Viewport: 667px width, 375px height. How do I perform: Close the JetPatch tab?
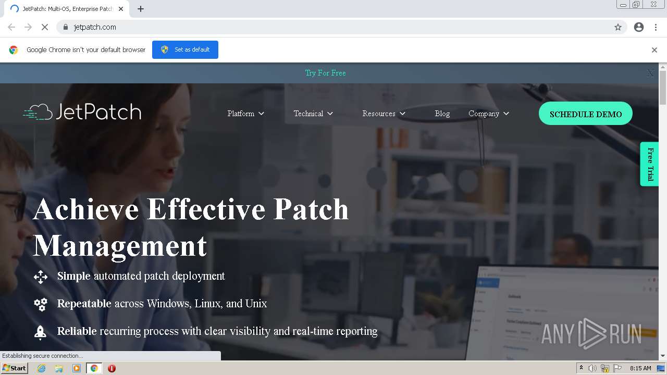click(121, 9)
